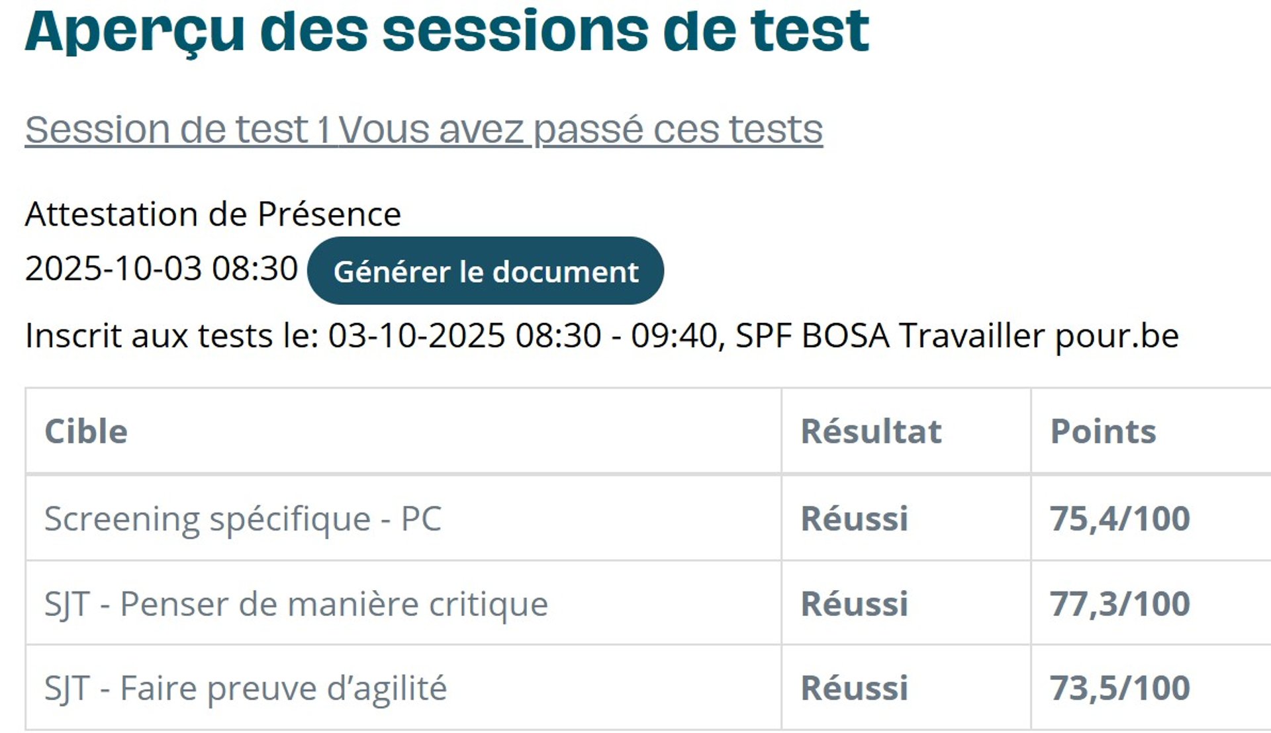
Task: Click the SJT - Penser de manière critique row
Action: 648,603
